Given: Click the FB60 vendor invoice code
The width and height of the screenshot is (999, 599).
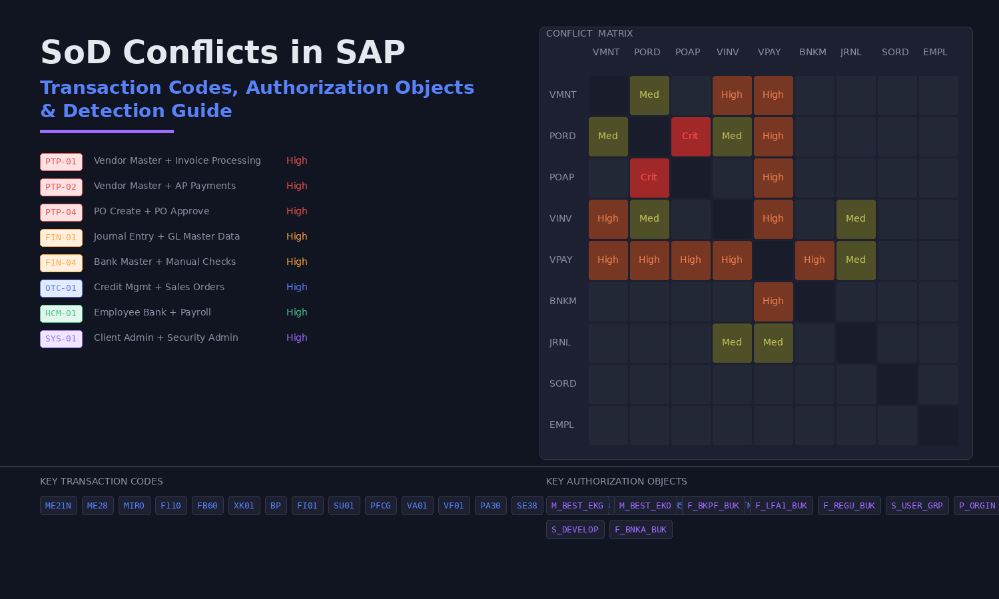Looking at the screenshot, I should click(x=207, y=505).
